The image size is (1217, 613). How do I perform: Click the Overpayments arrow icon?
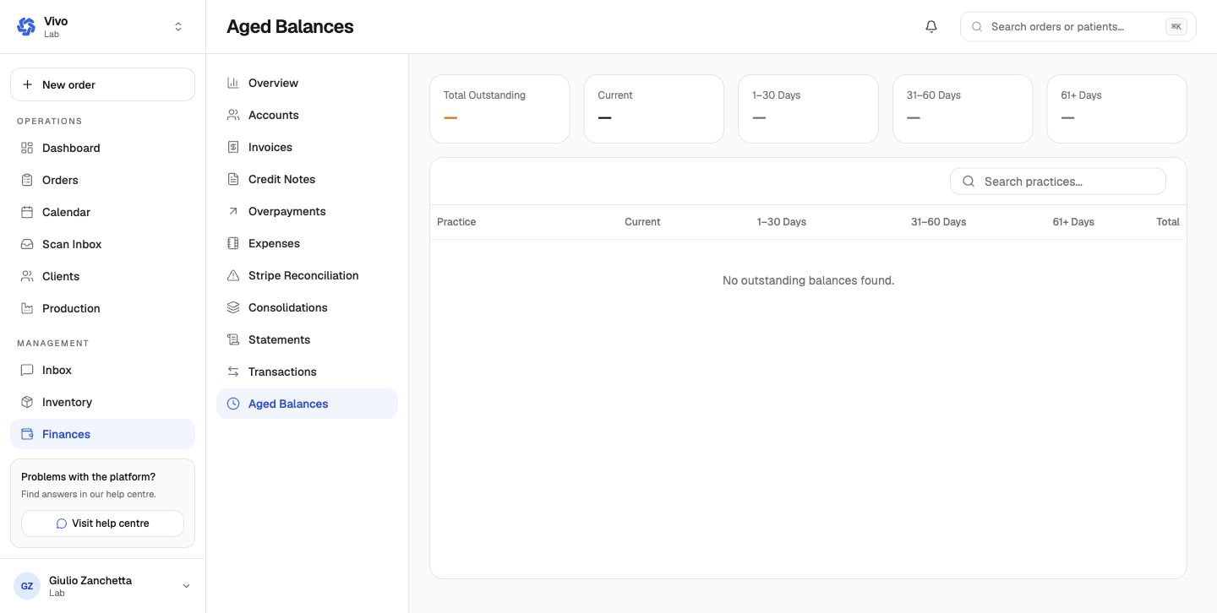pos(233,211)
